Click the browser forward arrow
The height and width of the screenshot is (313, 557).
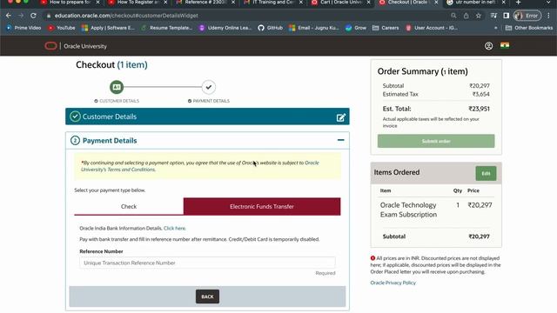21,16
